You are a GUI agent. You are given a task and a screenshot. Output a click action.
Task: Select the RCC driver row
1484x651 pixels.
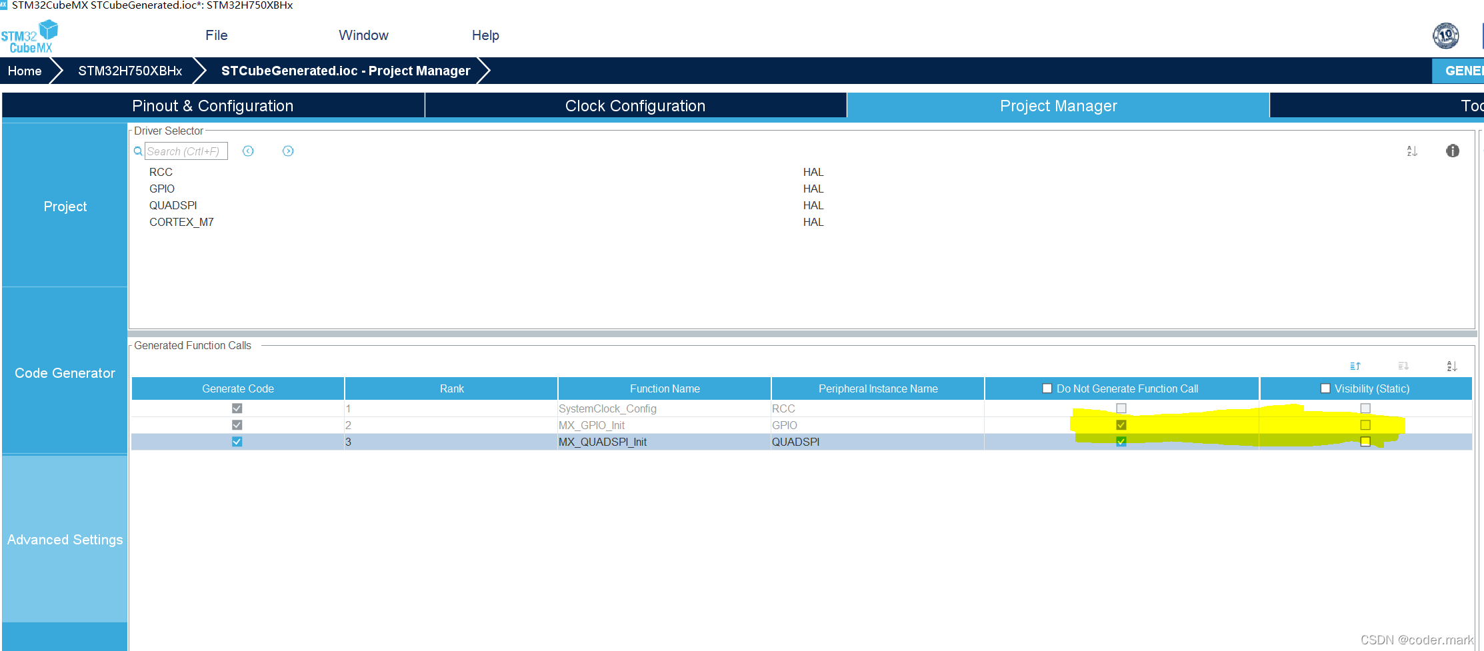161,172
